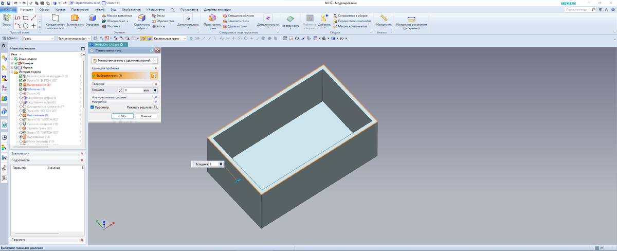Toggle checkbox for Эскиз (1) "SKETCH_000"
617x251 pixels.
(21, 80)
